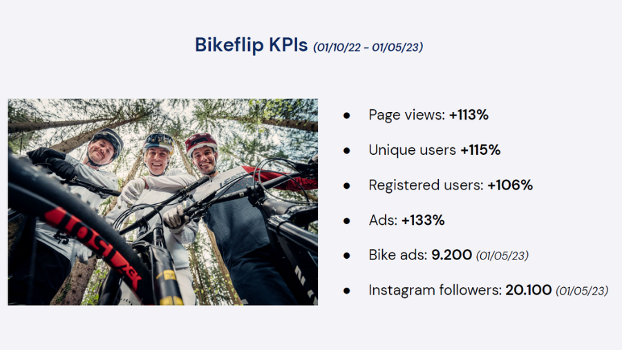Image resolution: width=622 pixels, height=350 pixels.
Task: Select the date range text in the title
Action: coord(368,47)
